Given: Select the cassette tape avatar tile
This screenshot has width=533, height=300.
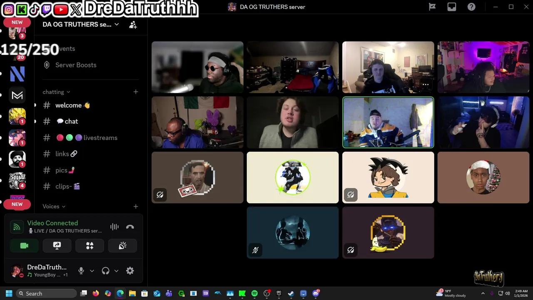Looking at the screenshot, I should tap(197, 177).
